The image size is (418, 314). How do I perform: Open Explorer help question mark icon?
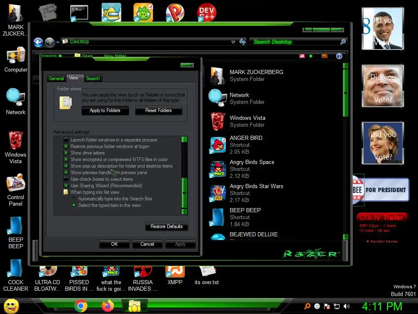[339, 56]
